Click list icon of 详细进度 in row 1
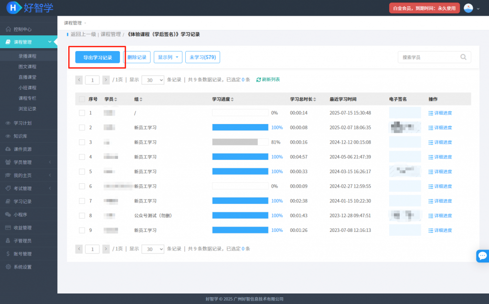 click(431, 113)
